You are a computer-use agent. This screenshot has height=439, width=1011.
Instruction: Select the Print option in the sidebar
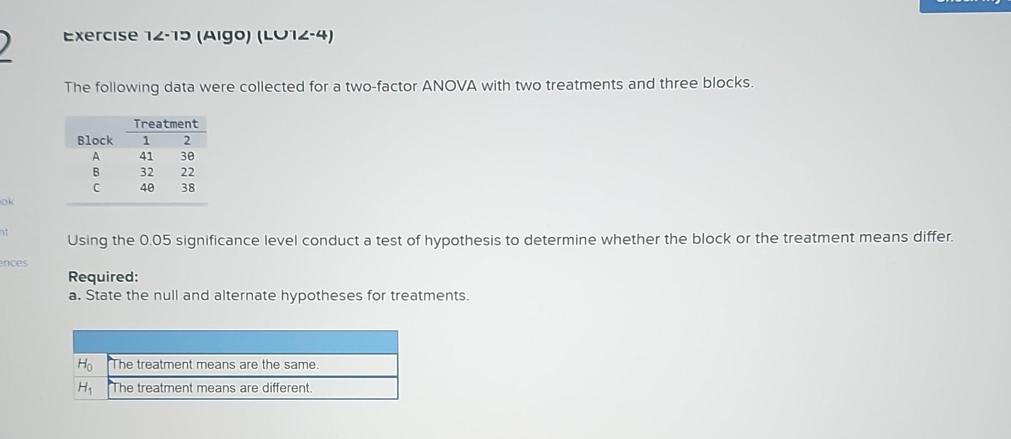click(5, 234)
